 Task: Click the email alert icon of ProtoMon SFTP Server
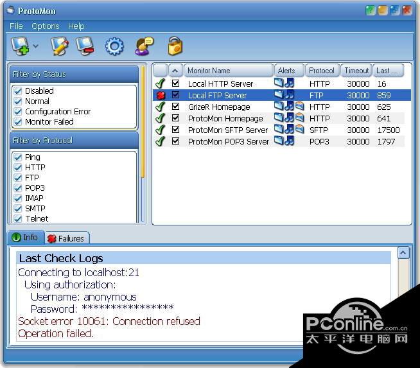click(x=300, y=129)
